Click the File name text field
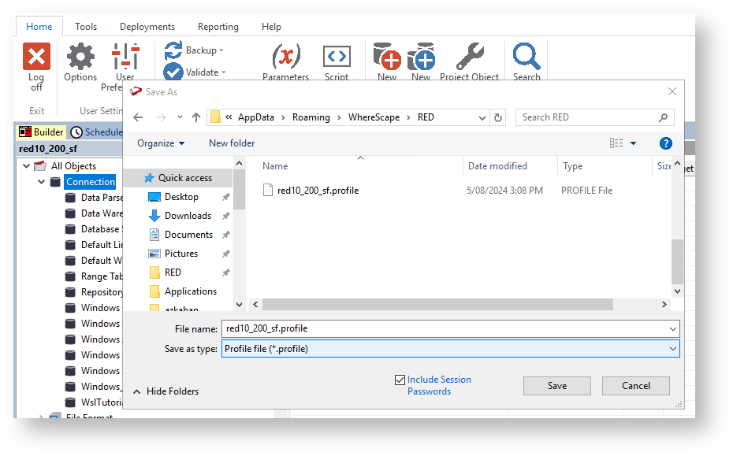This screenshot has height=456, width=733. coord(450,329)
